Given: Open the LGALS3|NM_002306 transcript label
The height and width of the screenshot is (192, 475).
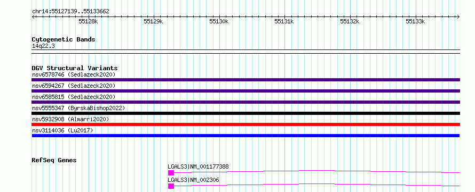Looking at the screenshot, I should point(193,180).
